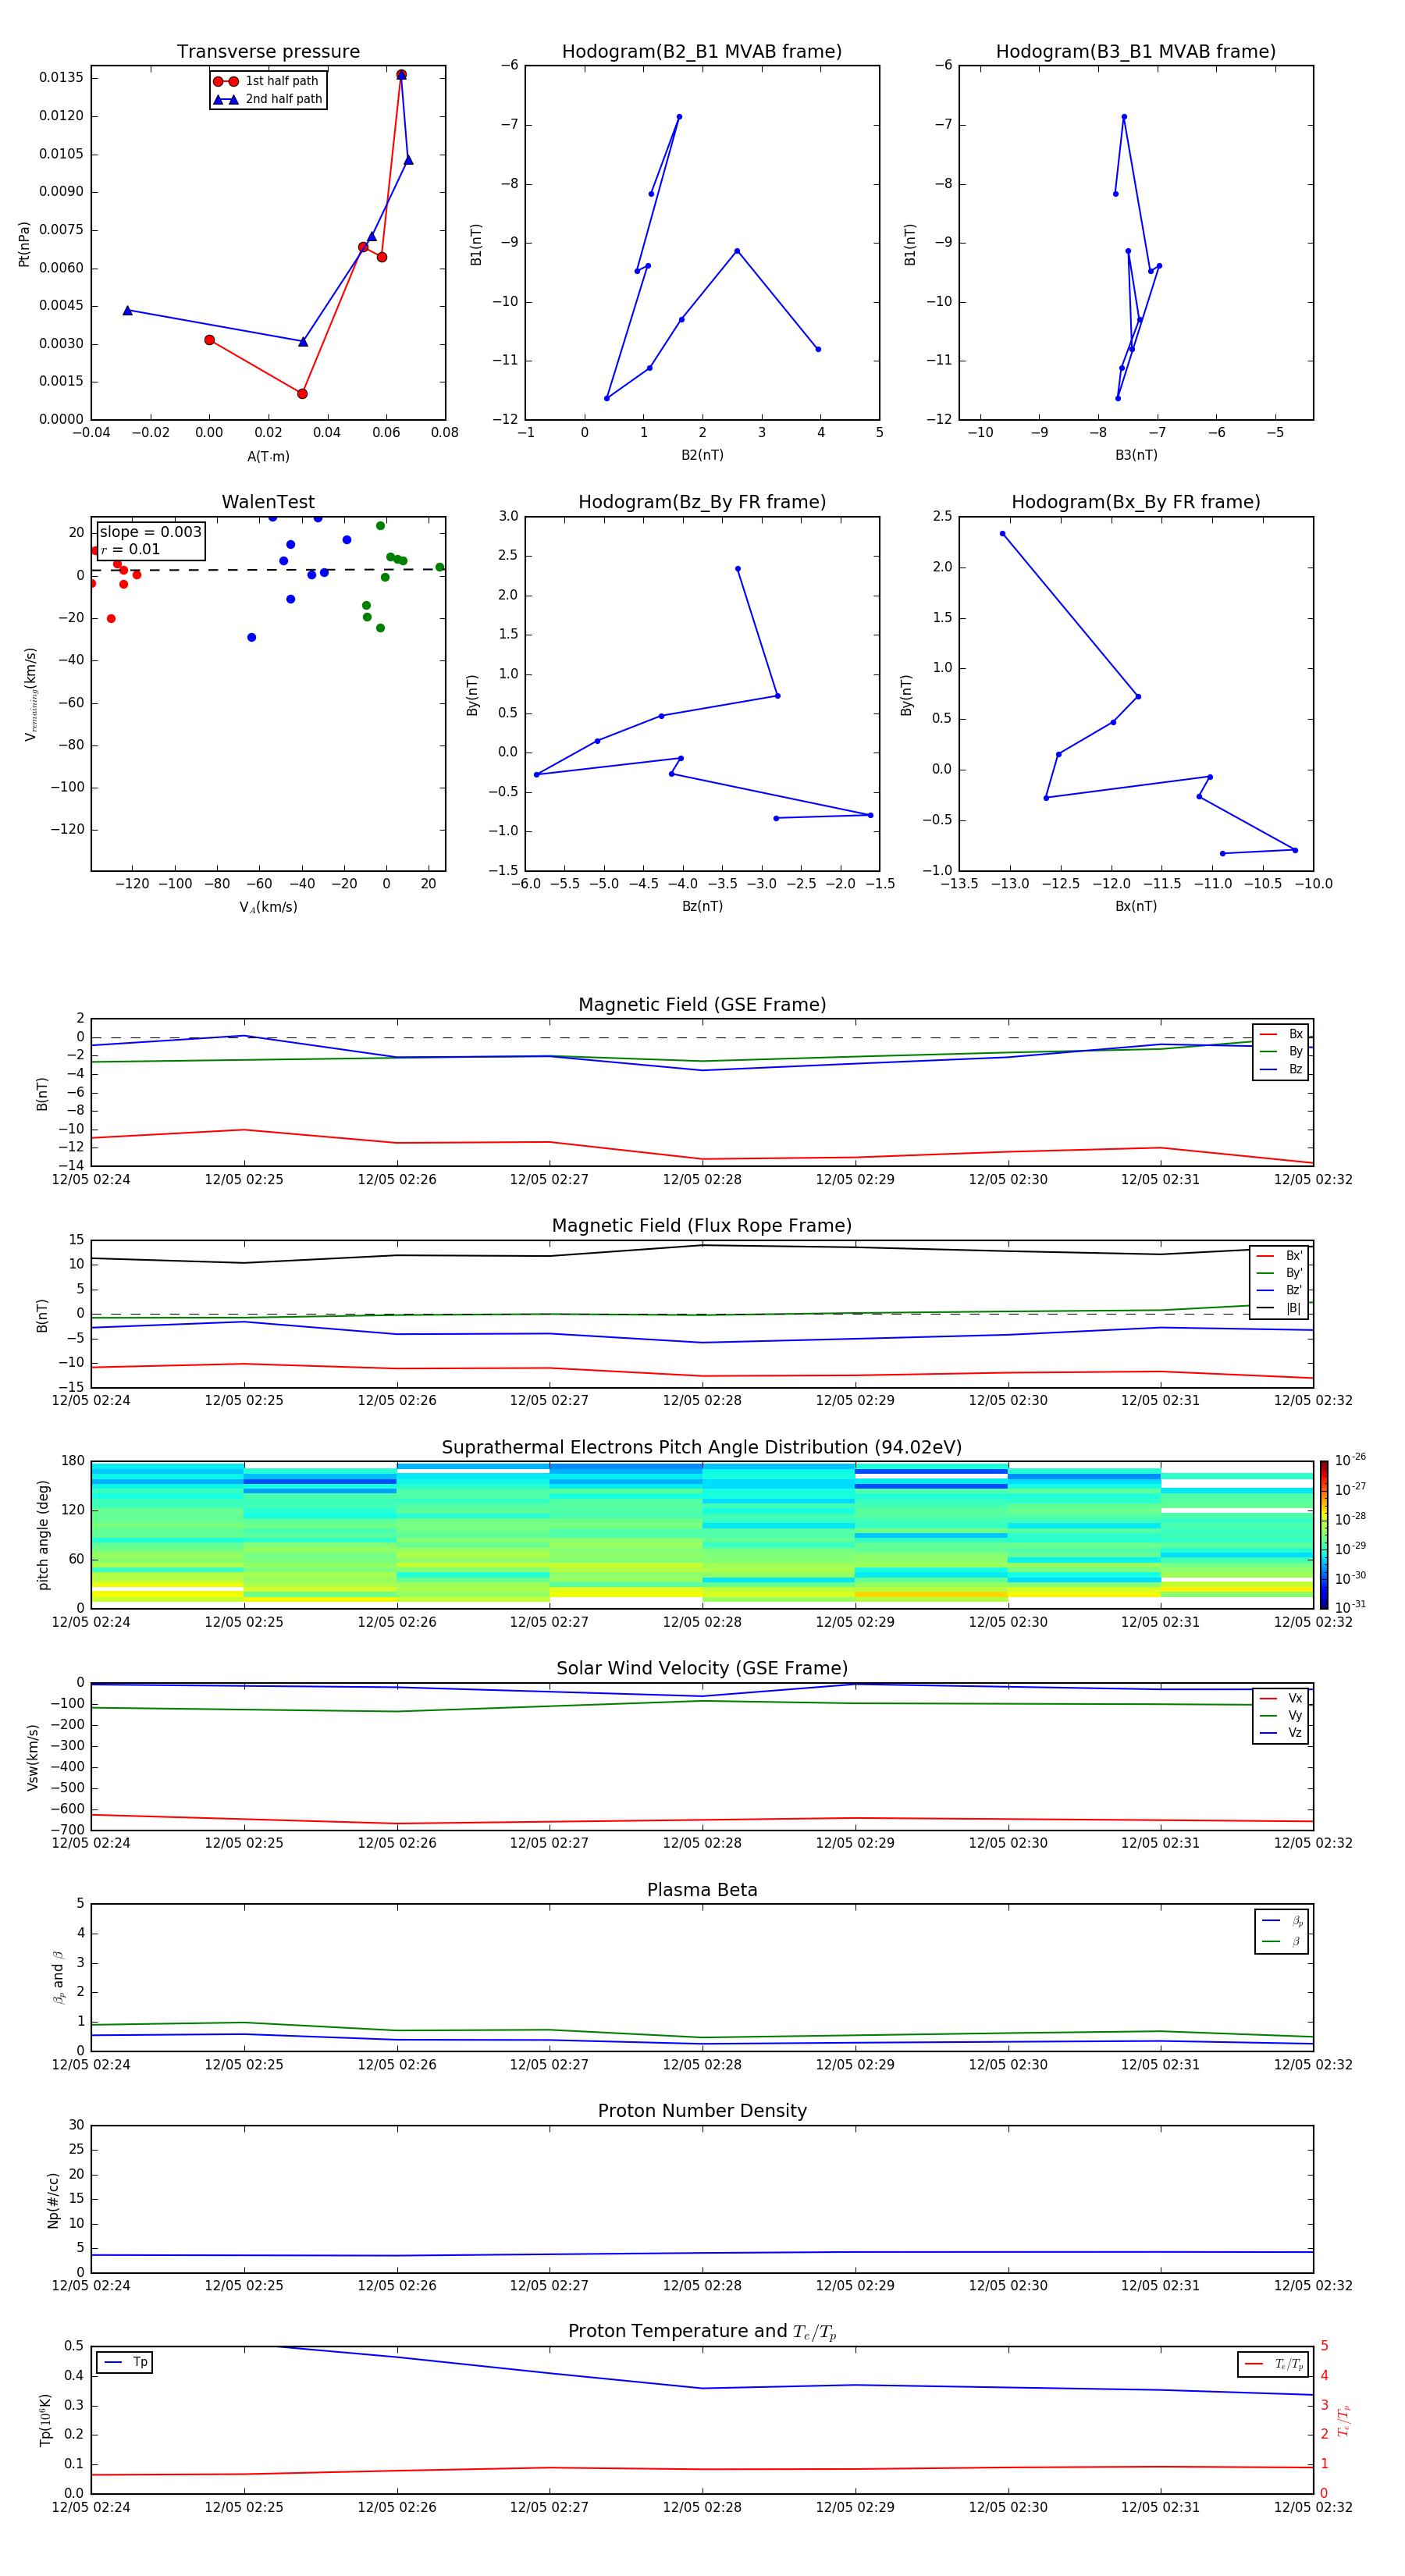Viewport: 1405px width, 2576px height.
Task: Click the Suprathermal Electrons Pitch Angle Distribution title
Action: pos(702,1448)
